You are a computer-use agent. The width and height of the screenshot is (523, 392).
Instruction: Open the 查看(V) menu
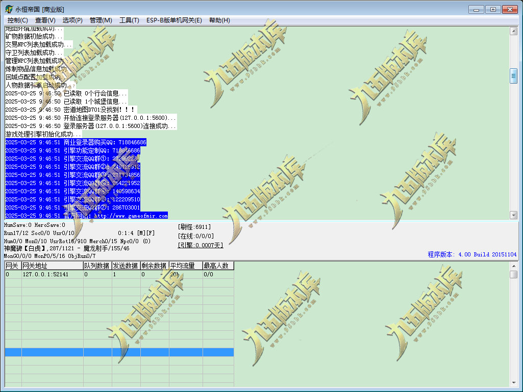tap(45, 20)
